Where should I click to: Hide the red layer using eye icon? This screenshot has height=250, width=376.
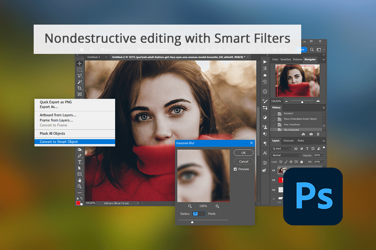pos(274,180)
